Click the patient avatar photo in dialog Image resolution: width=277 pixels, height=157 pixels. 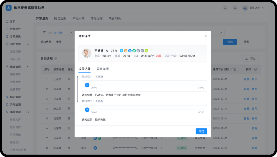point(87,53)
